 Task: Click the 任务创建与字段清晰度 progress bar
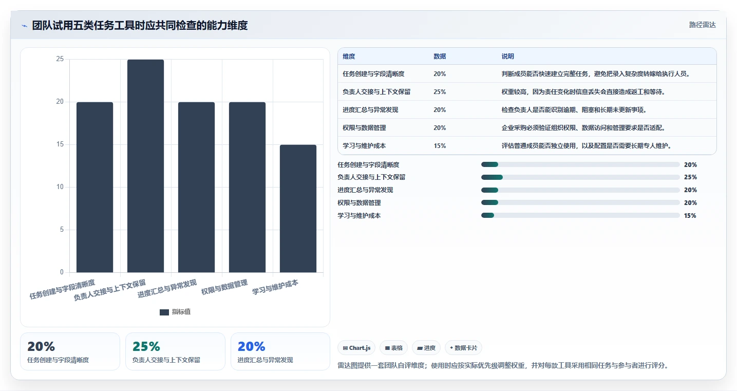click(580, 164)
